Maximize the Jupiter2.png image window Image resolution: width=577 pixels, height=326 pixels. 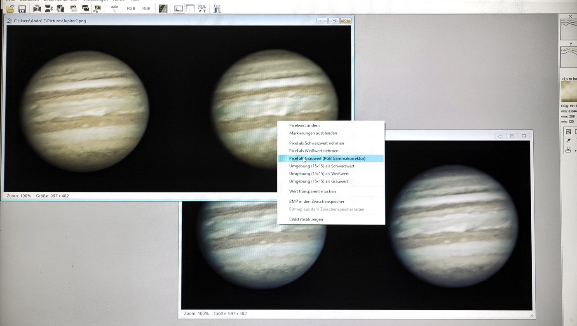tap(333, 21)
